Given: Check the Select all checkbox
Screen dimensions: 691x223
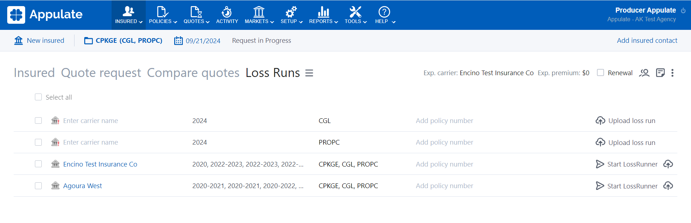Looking at the screenshot, I should [39, 97].
